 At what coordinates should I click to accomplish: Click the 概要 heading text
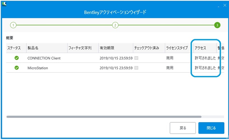tap(9, 38)
